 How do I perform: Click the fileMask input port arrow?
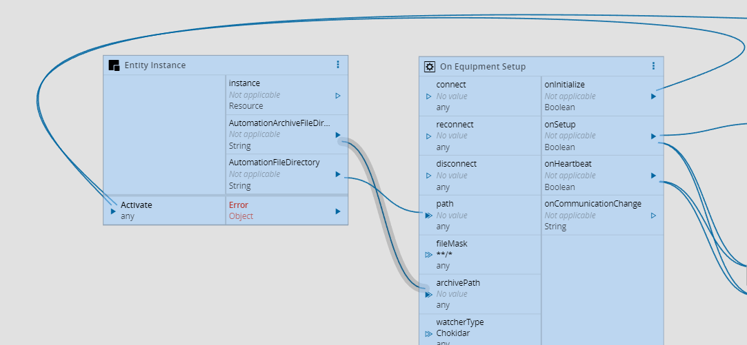[x=428, y=255]
